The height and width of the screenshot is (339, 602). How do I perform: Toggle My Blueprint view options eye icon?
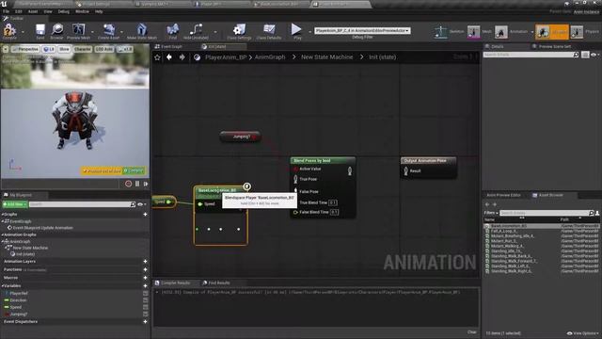140,204
